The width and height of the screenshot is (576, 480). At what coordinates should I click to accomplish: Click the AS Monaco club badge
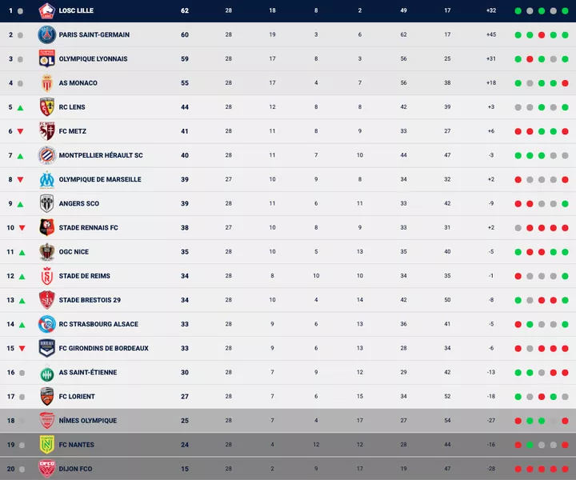coord(46,83)
